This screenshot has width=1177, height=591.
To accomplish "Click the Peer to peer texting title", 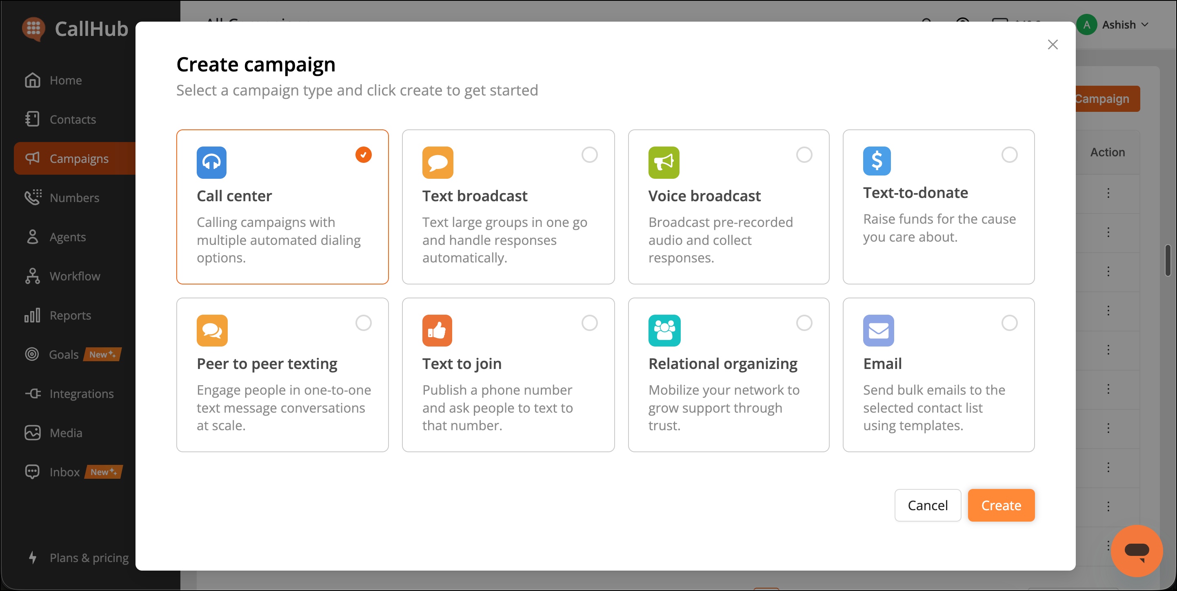I will tap(267, 364).
